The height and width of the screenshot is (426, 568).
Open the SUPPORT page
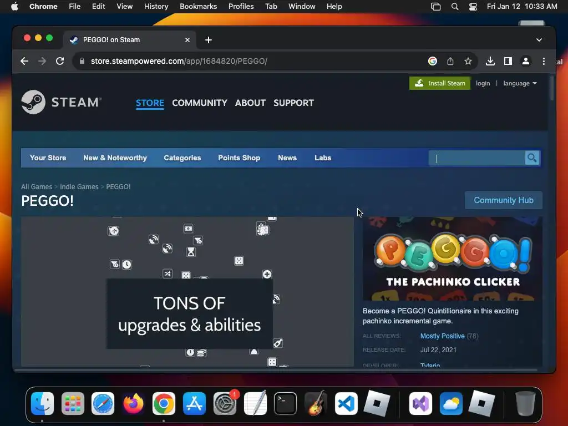pyautogui.click(x=294, y=103)
